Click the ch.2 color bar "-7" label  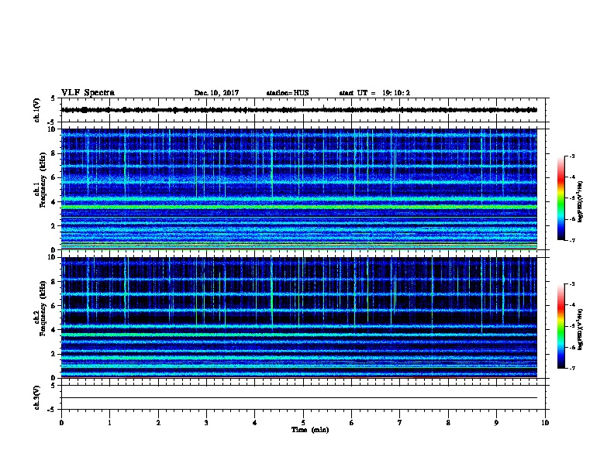tap(571, 368)
